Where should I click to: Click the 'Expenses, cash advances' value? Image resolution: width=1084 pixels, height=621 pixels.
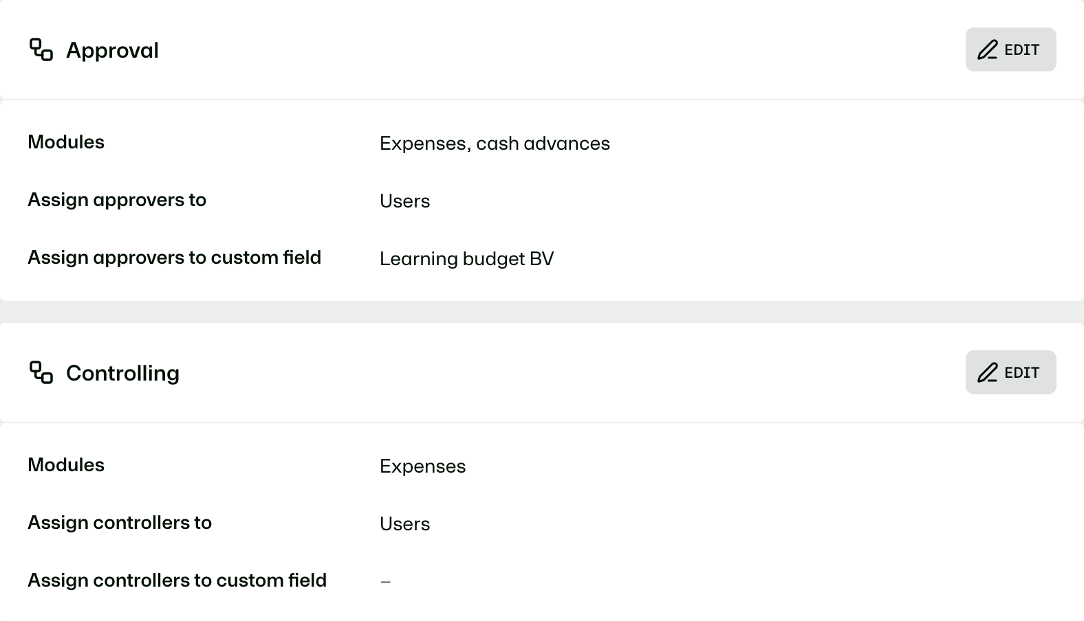(495, 143)
